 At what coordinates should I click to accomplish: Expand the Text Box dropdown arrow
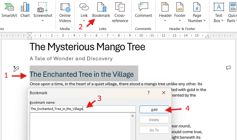click(222, 20)
